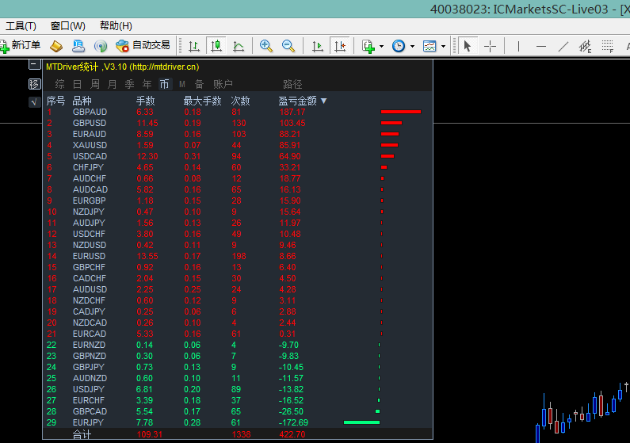Select the crosshair tool

pos(490,46)
